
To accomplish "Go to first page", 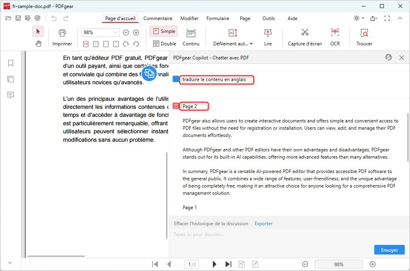I will click(x=155, y=264).
